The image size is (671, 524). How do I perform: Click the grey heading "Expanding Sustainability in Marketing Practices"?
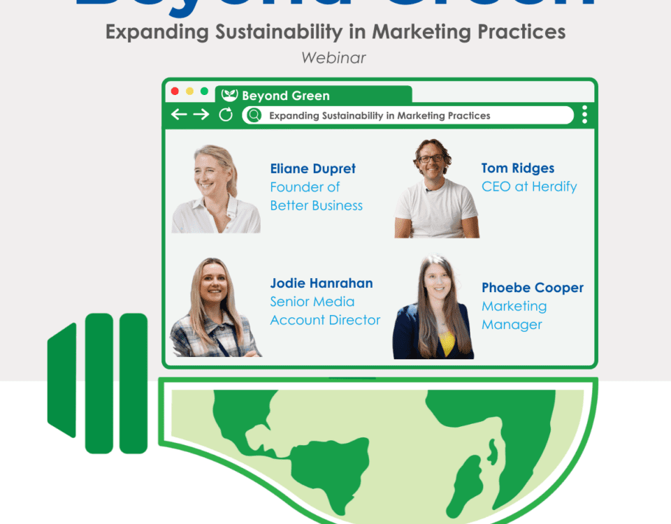335,32
